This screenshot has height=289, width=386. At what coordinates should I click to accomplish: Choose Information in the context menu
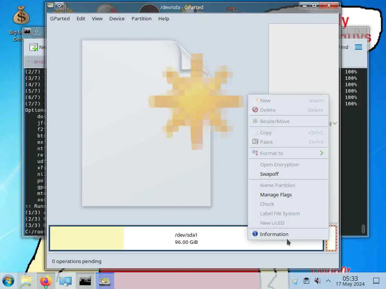(288, 234)
